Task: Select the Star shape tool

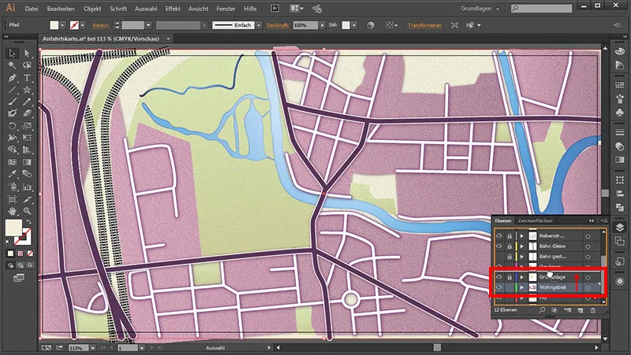Action: point(27,90)
